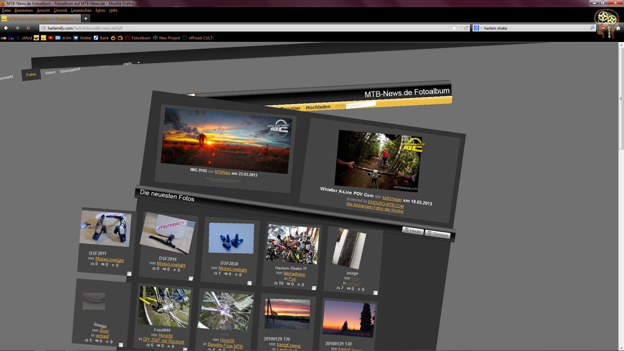Switch to the Winterpokal page tab
Screen dimensions: 624x351
click(70, 70)
